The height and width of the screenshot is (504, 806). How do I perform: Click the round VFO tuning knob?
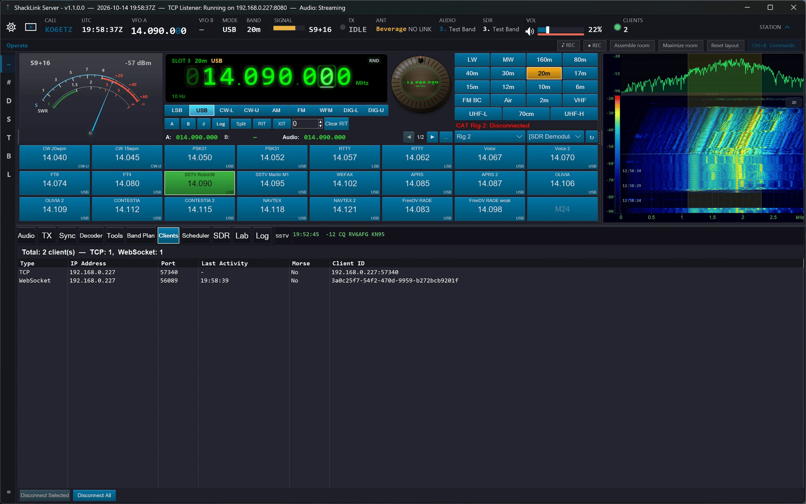pos(421,83)
